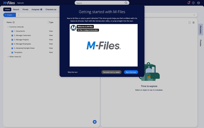Expand the breadcrumb bar chevron at right
Viewport: 204px width, 128px height.
194,15
